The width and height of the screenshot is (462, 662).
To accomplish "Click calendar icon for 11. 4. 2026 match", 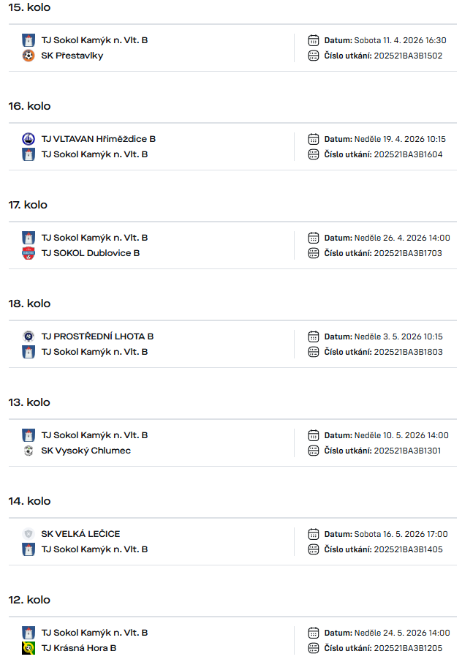I will point(314,40).
